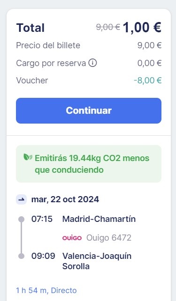Image resolution: width=176 pixels, height=301 pixels.
Task: Click the green leaf CO2 icon
Action: (28, 157)
